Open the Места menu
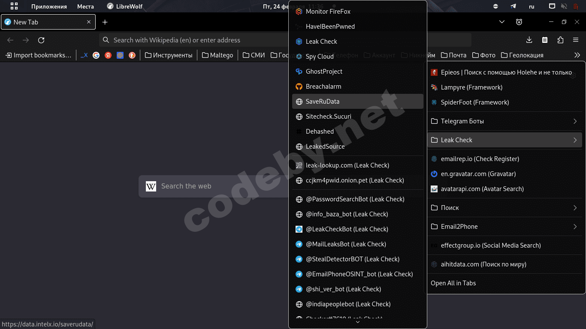Viewport: 586px width, 329px height. click(x=85, y=6)
